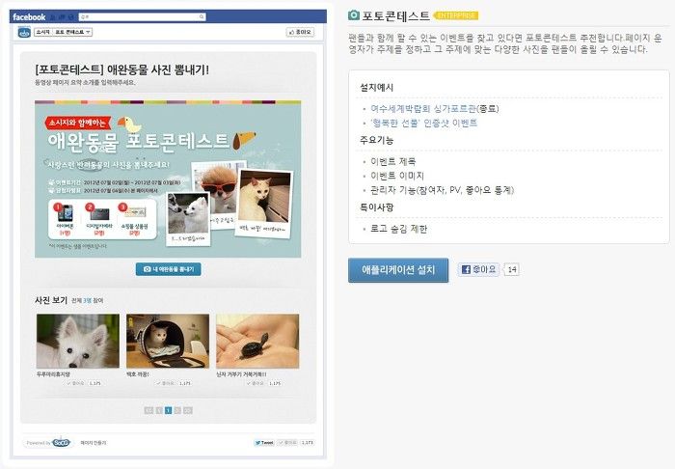The height and width of the screenshot is (469, 675).
Task: Go to last page in photo pagination
Action: [x=188, y=410]
